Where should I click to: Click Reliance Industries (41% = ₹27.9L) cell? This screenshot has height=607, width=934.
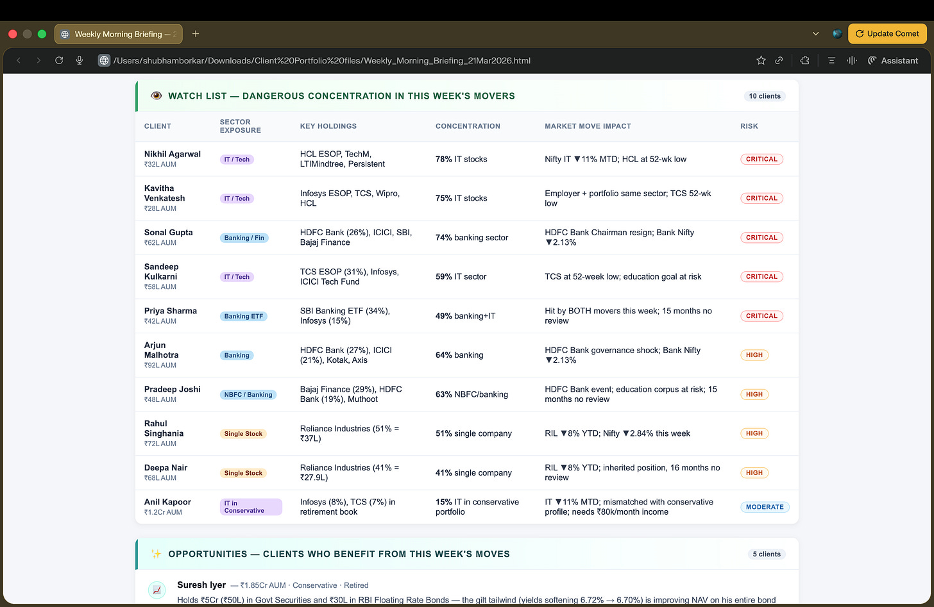click(350, 473)
